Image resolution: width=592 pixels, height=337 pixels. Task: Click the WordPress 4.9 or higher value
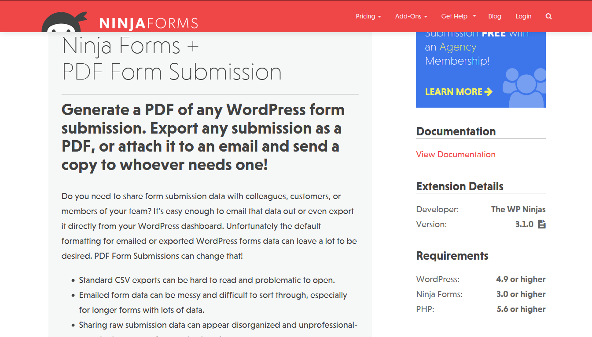tap(521, 279)
